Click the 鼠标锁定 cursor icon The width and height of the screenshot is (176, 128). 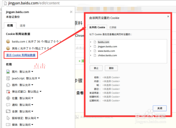[x=8, y=118]
